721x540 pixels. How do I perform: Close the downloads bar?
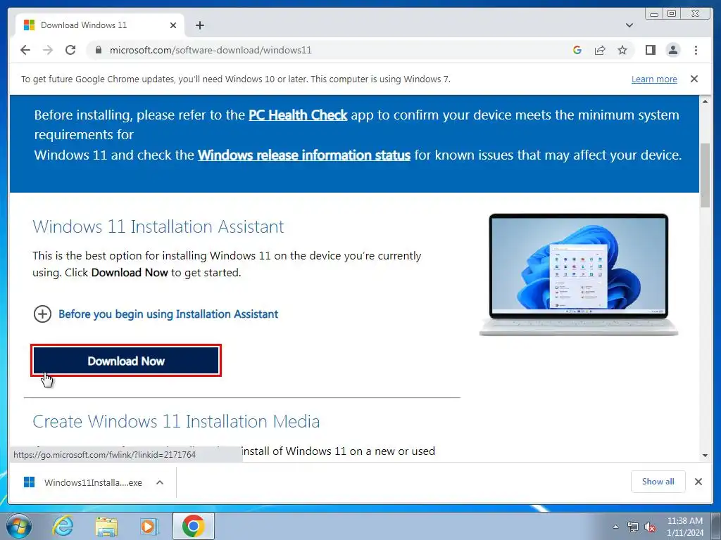698,482
